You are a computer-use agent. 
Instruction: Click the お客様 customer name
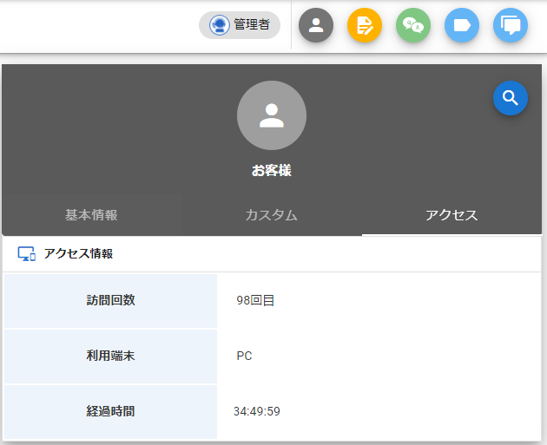(272, 171)
